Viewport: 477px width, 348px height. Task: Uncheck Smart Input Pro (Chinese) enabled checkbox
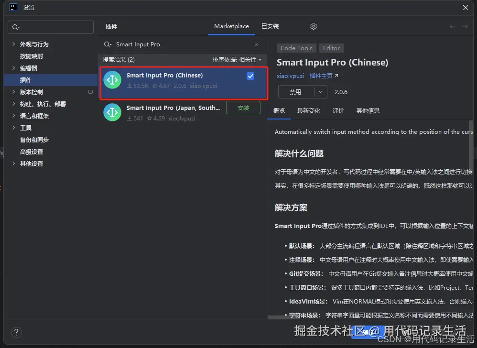click(250, 76)
